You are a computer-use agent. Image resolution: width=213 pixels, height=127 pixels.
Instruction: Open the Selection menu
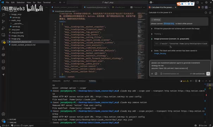pyautogui.click(x=21, y=2)
